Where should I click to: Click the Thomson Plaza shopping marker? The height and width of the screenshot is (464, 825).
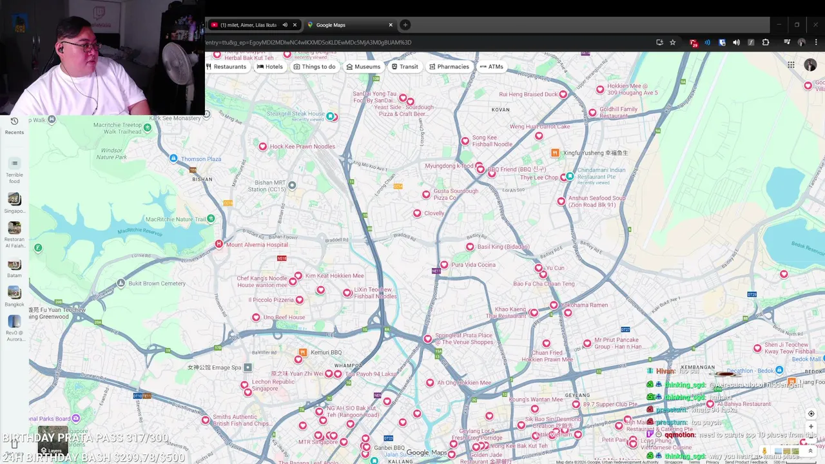[173, 159]
